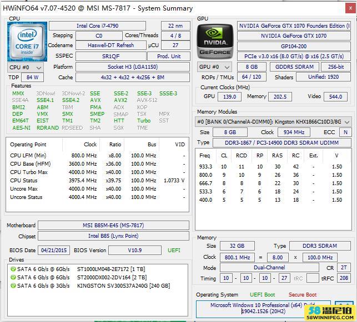
Task: Select the CPU LFM (Min) row
Action: 98,155
